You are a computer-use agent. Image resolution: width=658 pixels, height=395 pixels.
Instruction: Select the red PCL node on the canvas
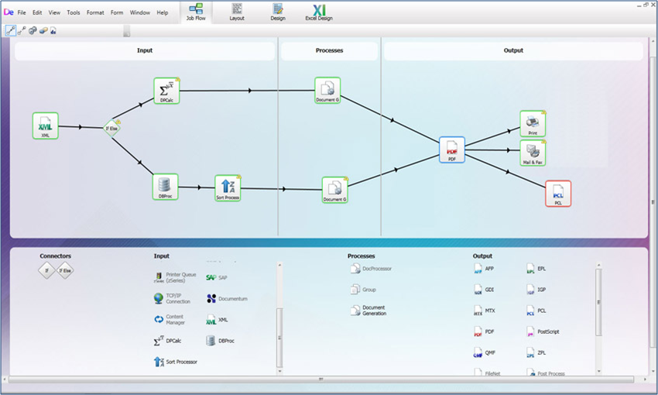pyautogui.click(x=558, y=194)
